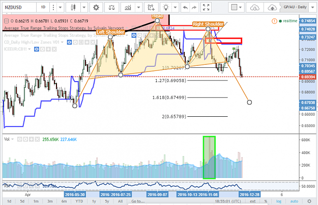Viewport: 318px width, 205px height.
Task: Click 2016-05-30 date marker on time axis
Action: point(75,195)
